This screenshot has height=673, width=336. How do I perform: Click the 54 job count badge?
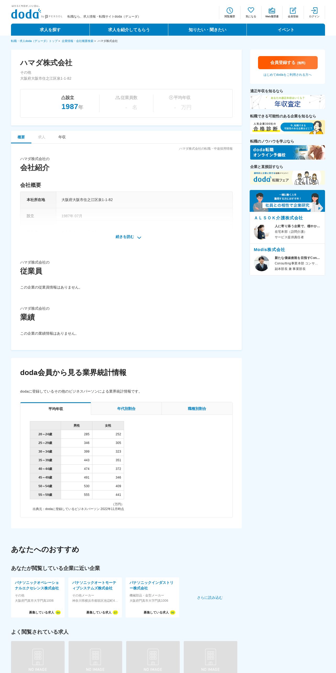coord(58,612)
